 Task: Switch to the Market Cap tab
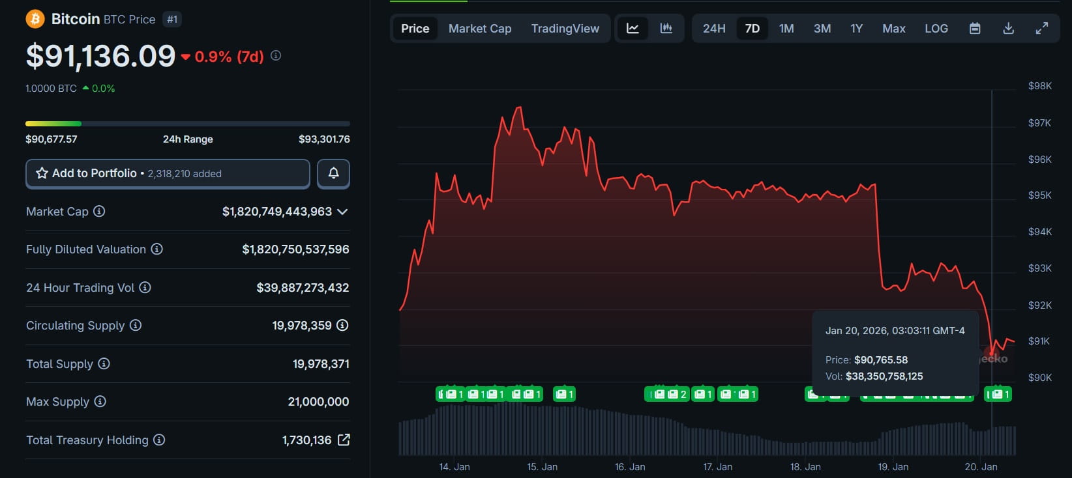tap(480, 28)
